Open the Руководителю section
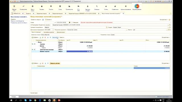 (x=23, y=8)
